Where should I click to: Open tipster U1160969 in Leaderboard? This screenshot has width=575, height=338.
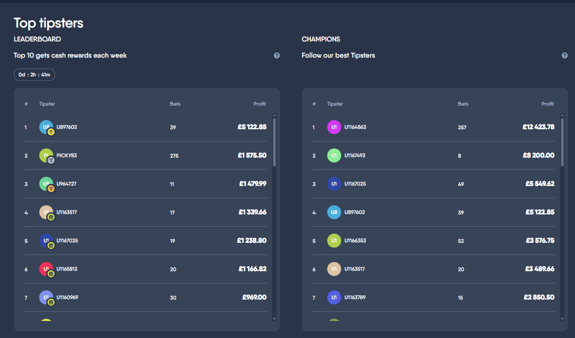pyautogui.click(x=67, y=298)
